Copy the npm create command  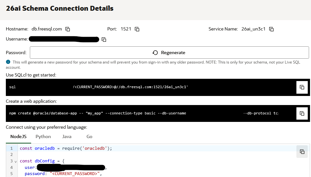pyautogui.click(x=302, y=113)
